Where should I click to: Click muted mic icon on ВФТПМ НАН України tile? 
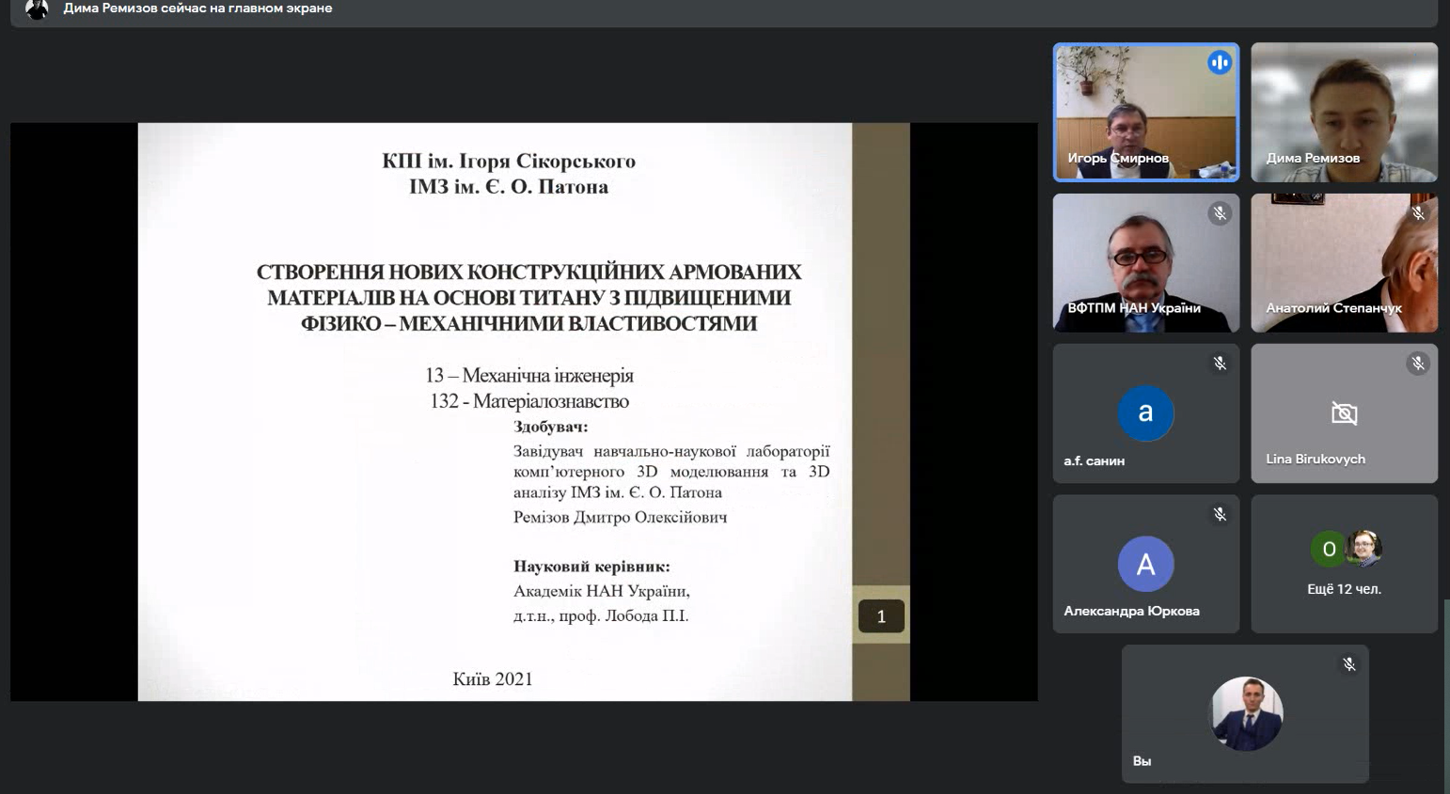point(1220,214)
